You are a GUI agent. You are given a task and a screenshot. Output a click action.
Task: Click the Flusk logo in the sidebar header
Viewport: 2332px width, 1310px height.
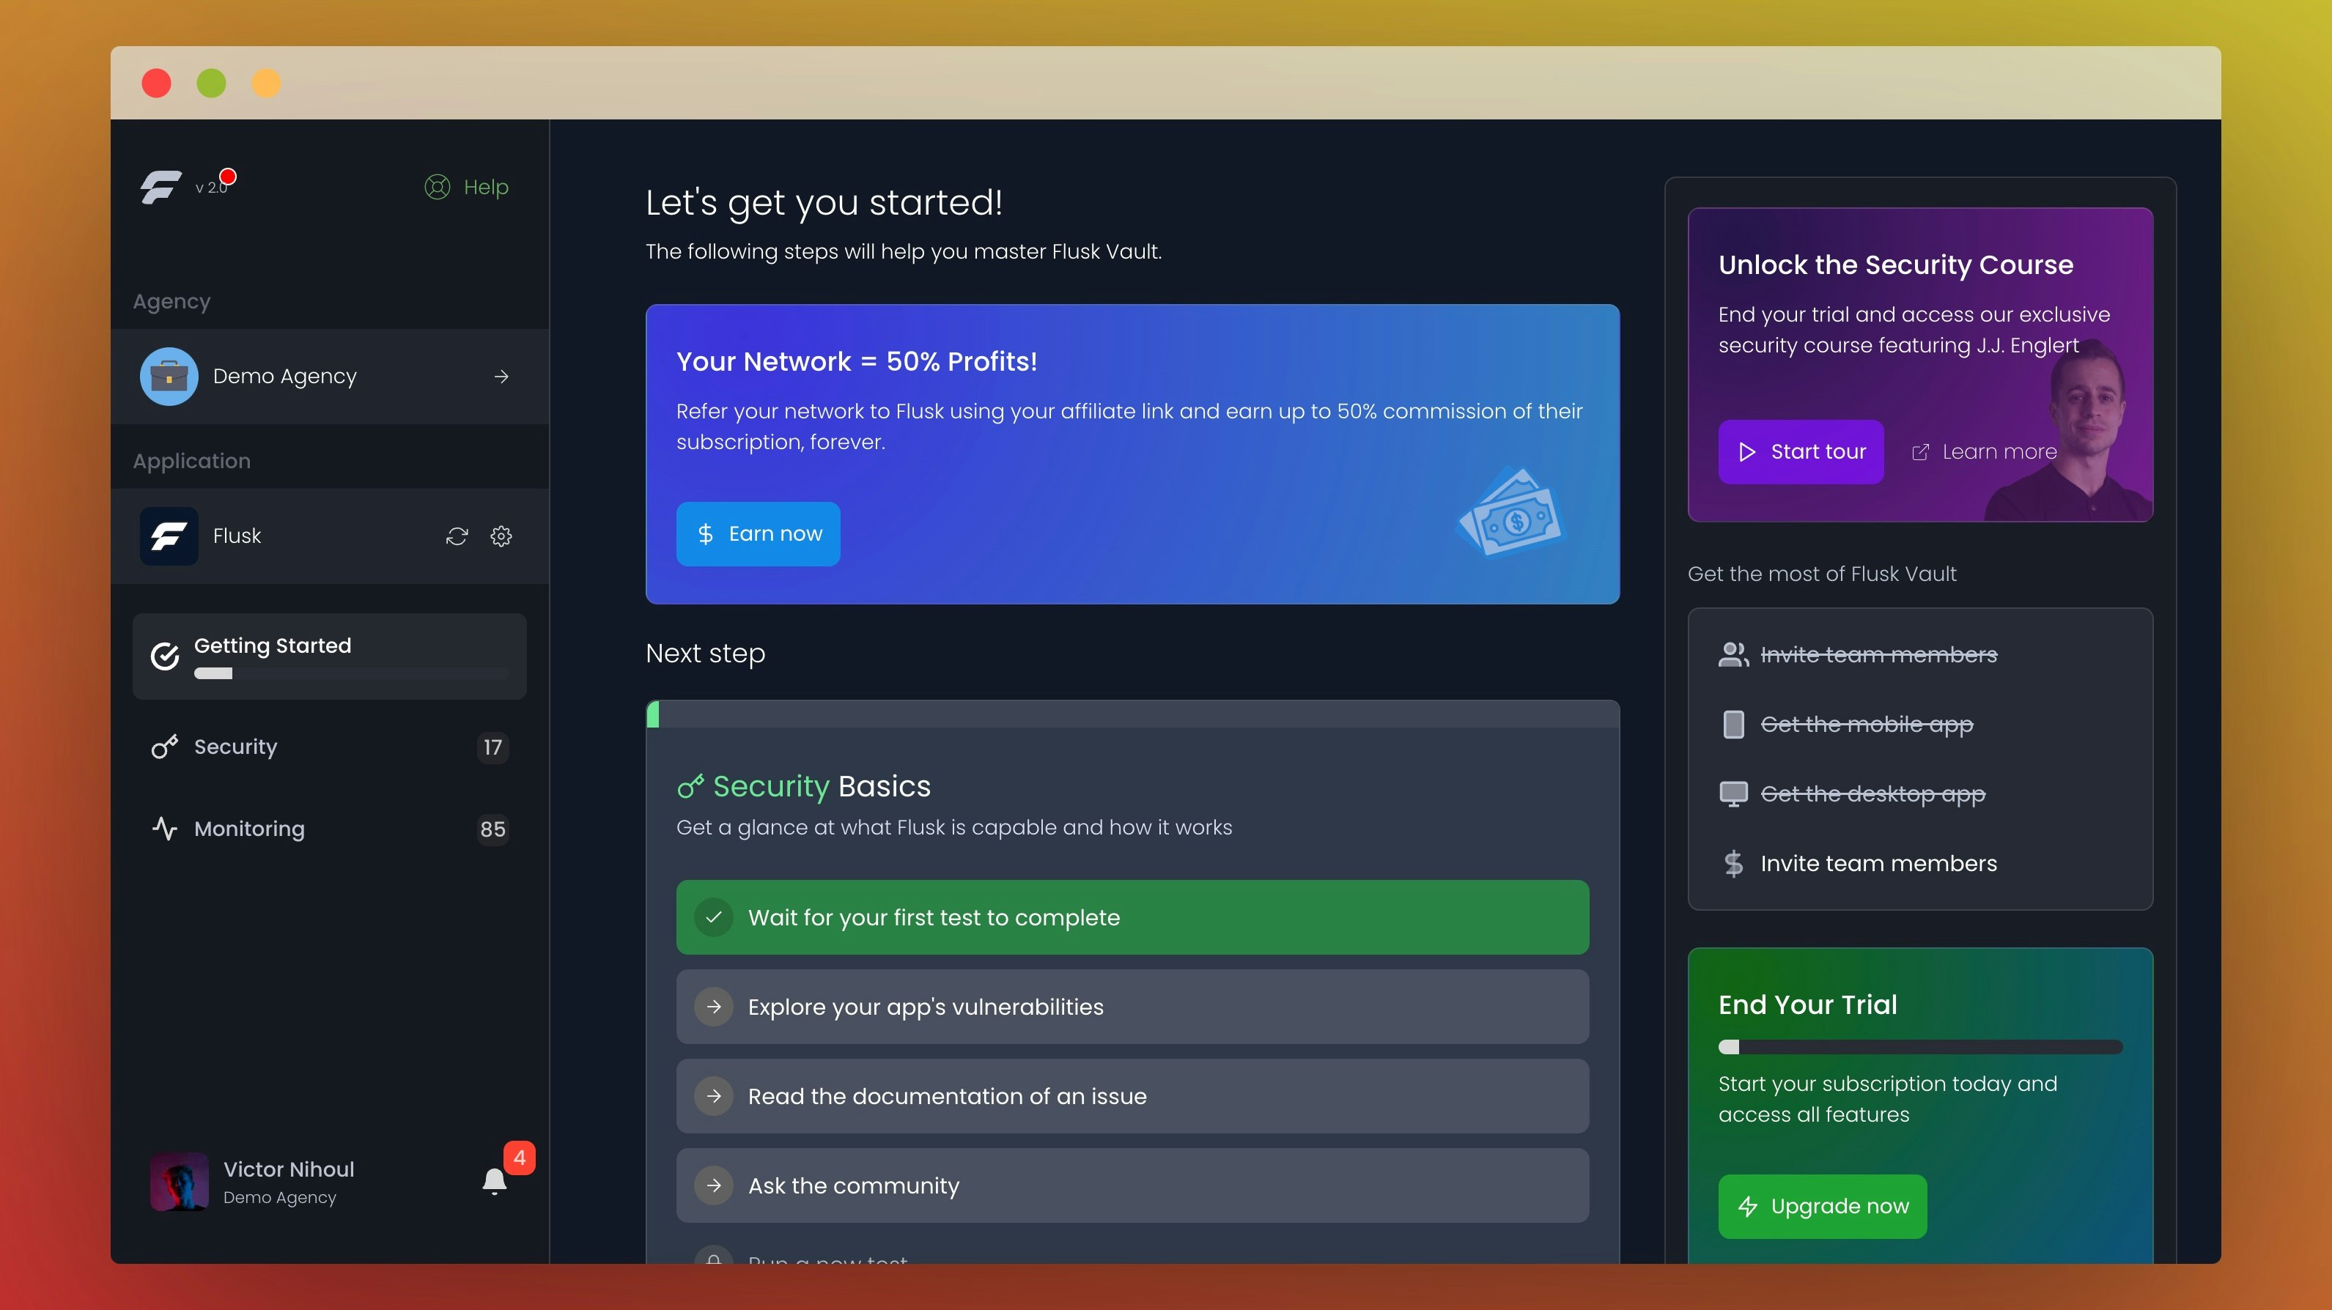pyautogui.click(x=161, y=188)
